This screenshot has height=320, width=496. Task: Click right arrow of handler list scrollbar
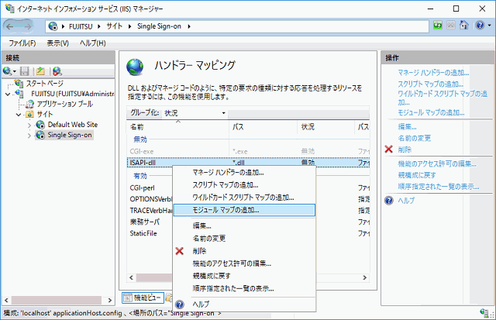point(365,277)
